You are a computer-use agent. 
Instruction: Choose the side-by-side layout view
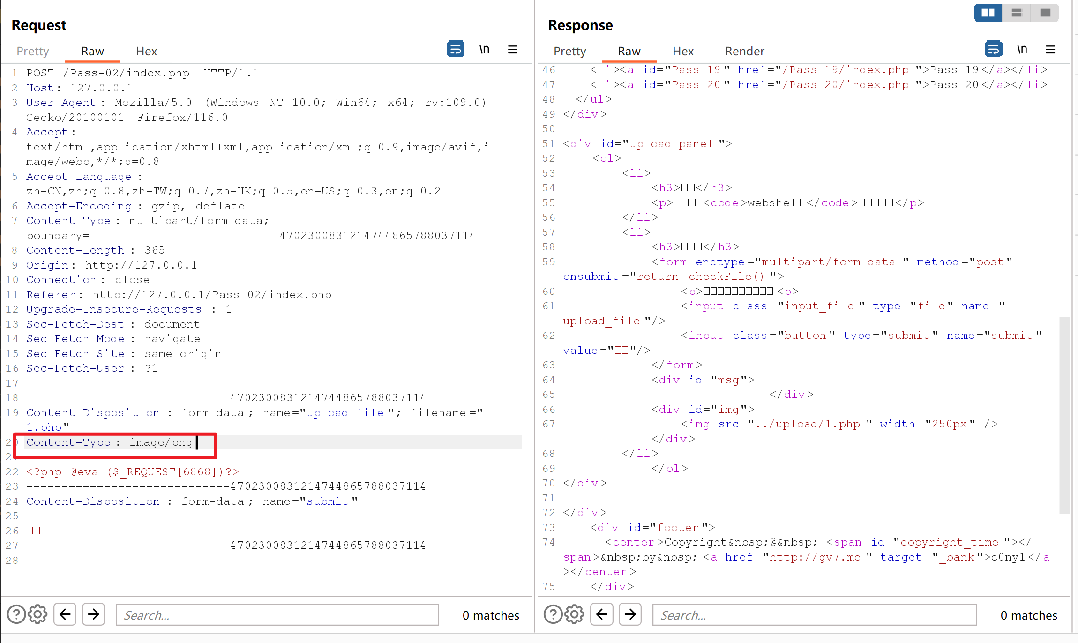(x=988, y=13)
